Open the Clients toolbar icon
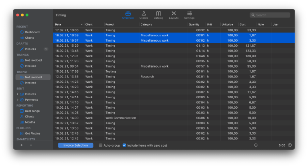308x167 pixels. click(144, 15)
